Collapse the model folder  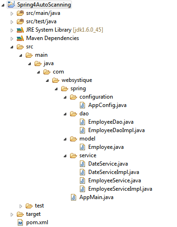(65, 140)
